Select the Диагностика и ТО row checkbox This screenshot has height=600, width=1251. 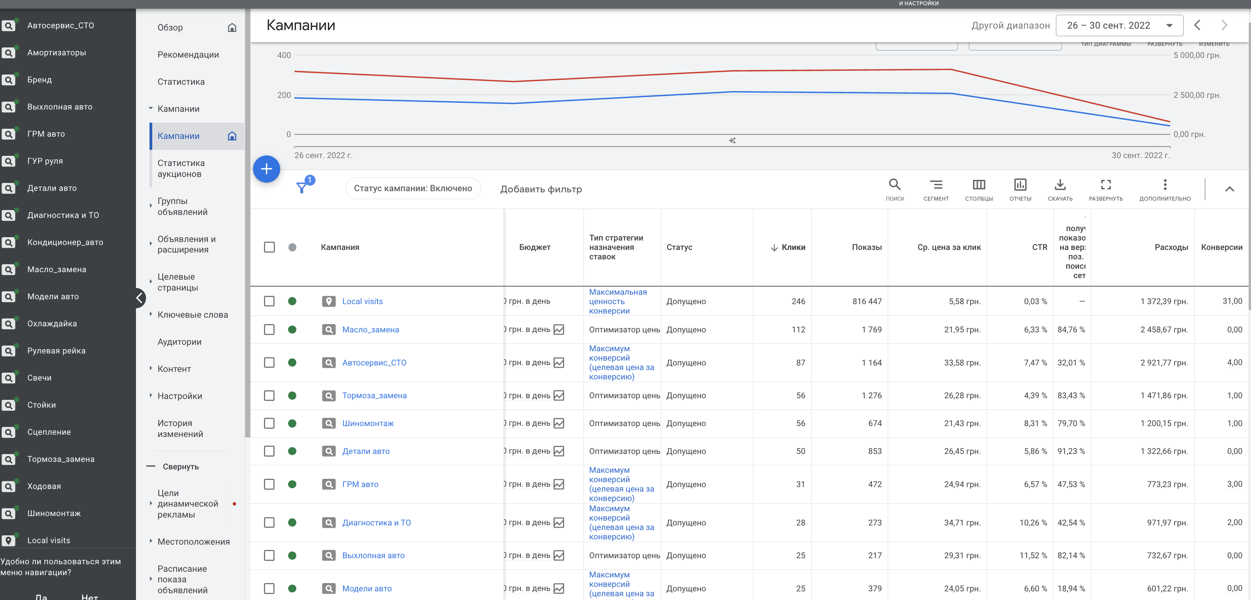269,522
